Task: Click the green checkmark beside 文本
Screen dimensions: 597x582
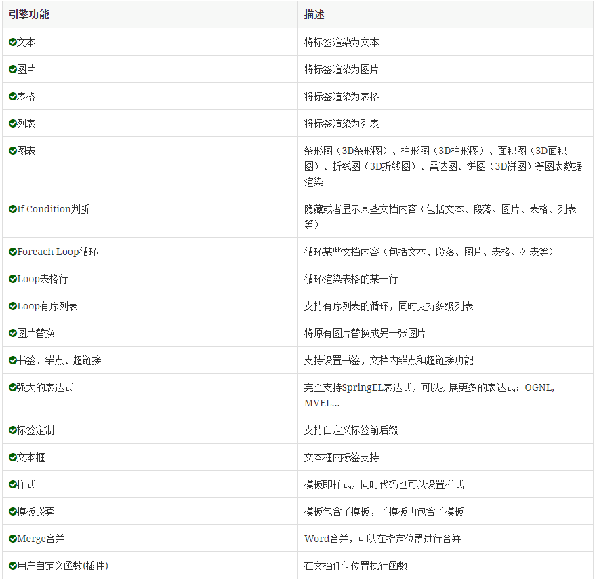Action: (14, 42)
